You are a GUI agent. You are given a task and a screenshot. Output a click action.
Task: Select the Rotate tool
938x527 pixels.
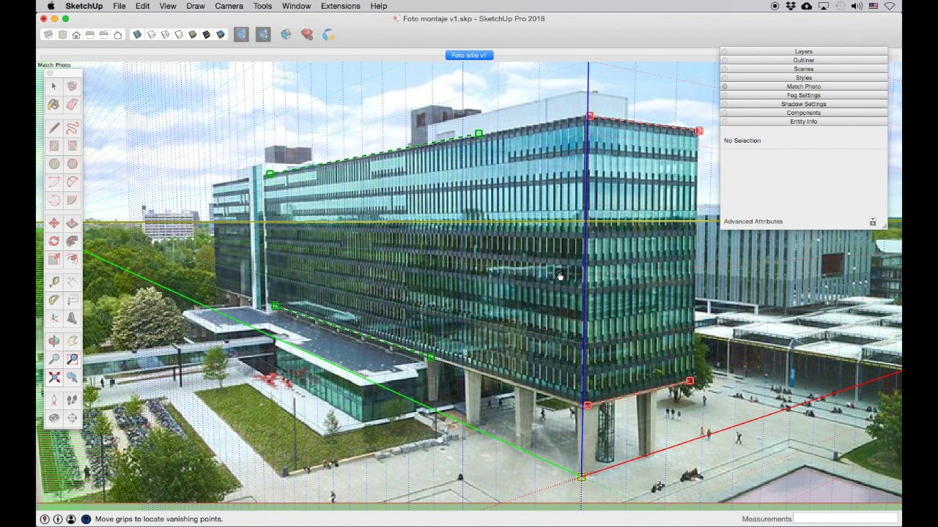pos(53,241)
